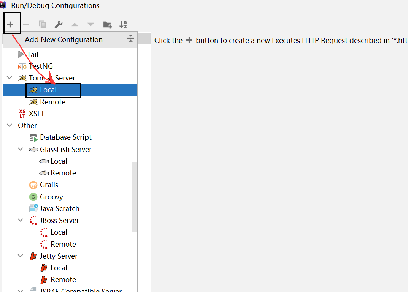This screenshot has height=292, width=408.
Task: Click the Database Script icon
Action: point(33,138)
